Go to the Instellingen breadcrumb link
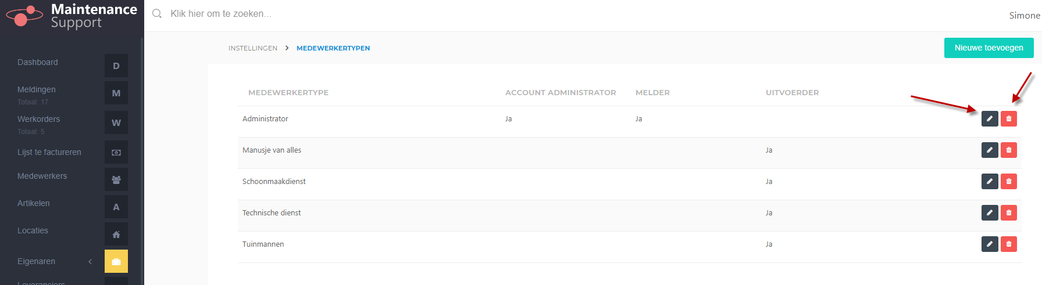The width and height of the screenshot is (1042, 285). pyautogui.click(x=253, y=48)
